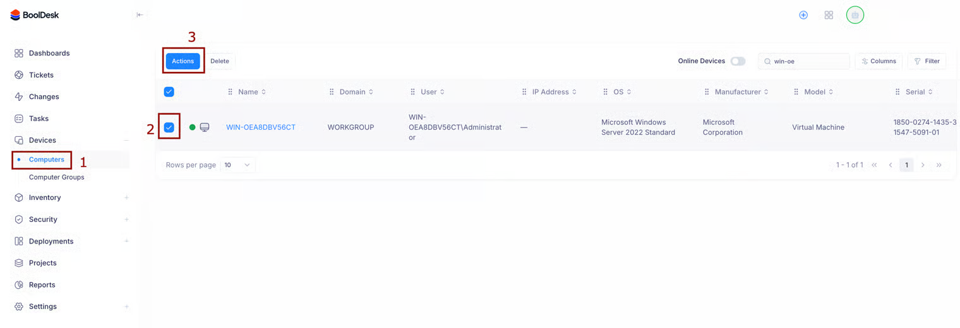Screen dimensions: 960x328
Task: Select Computer Groups in the sidebar
Action: coord(56,177)
